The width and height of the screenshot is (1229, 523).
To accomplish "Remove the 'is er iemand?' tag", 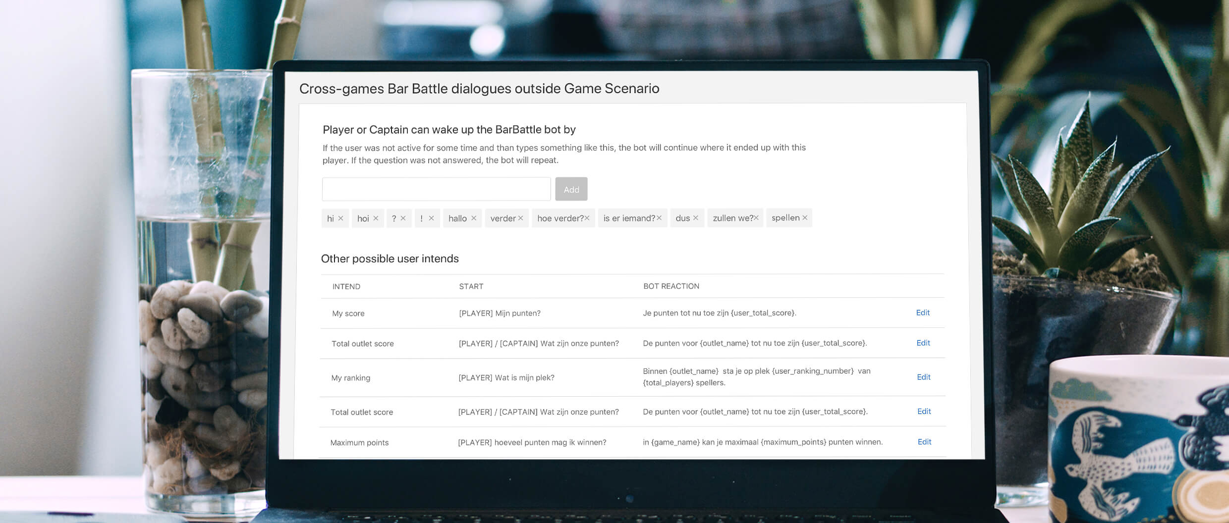I will [659, 218].
